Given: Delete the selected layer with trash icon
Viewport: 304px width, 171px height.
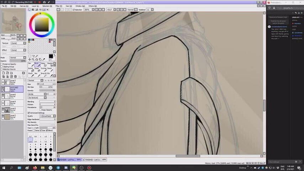Looking at the screenshot, I should 16,77.
